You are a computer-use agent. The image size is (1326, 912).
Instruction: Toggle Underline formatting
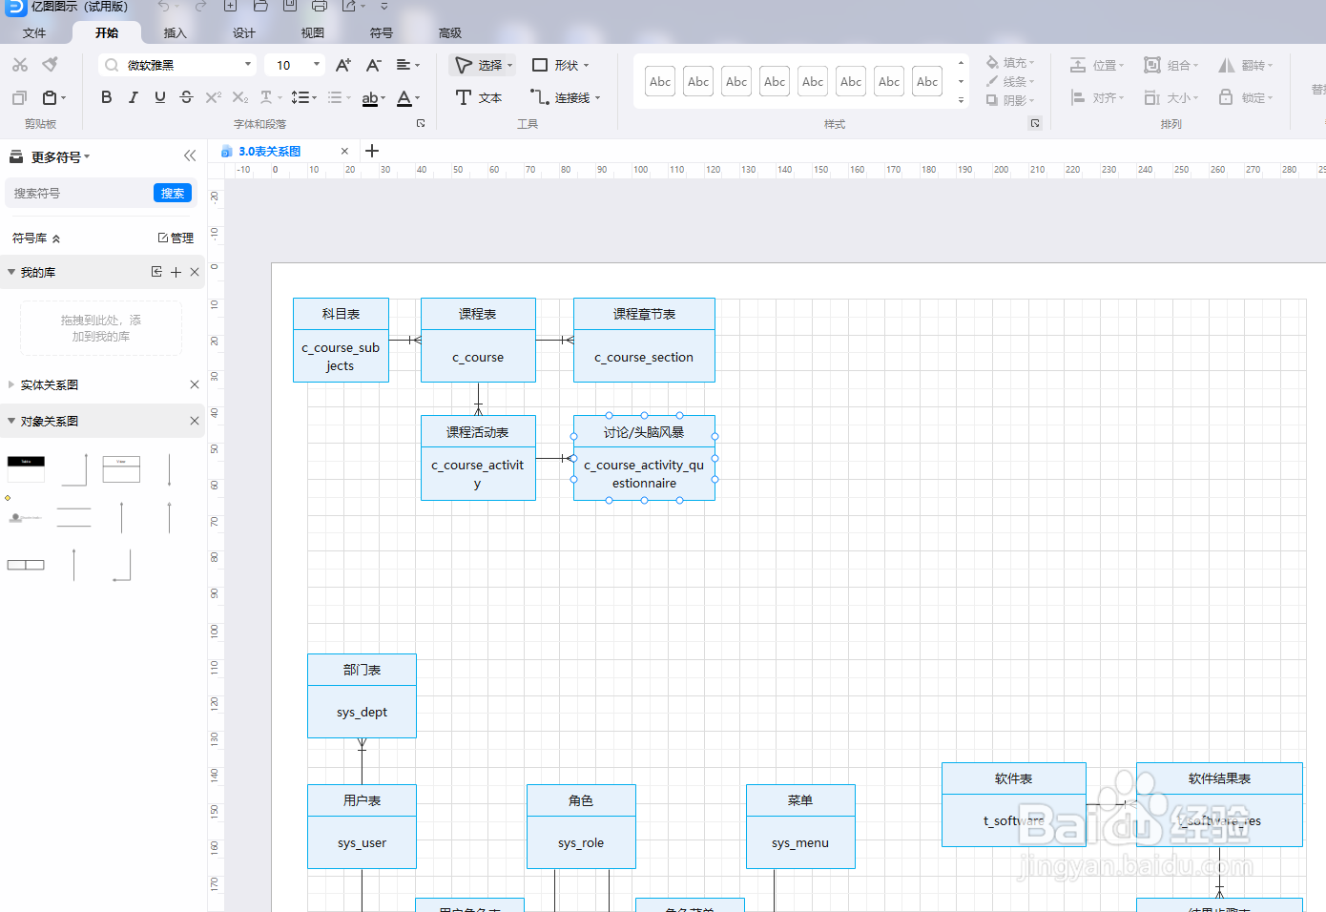click(x=159, y=97)
